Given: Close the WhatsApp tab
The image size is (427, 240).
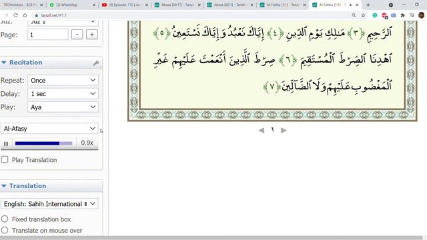Looking at the screenshot, I should pos(94,5).
